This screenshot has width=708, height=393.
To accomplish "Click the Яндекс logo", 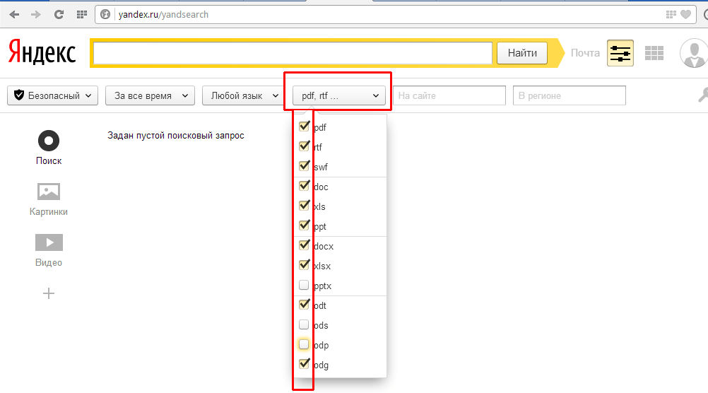I will point(42,52).
